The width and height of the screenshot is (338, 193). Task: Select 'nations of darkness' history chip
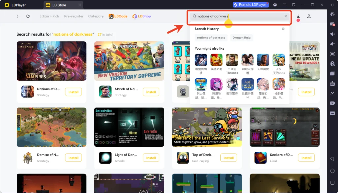coord(211,38)
